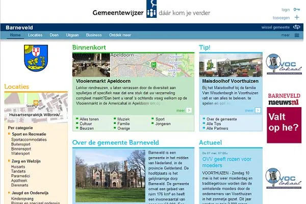The width and height of the screenshot is (306, 204).
Task: Click the Barneveld coat of arms
Action: click(36, 58)
